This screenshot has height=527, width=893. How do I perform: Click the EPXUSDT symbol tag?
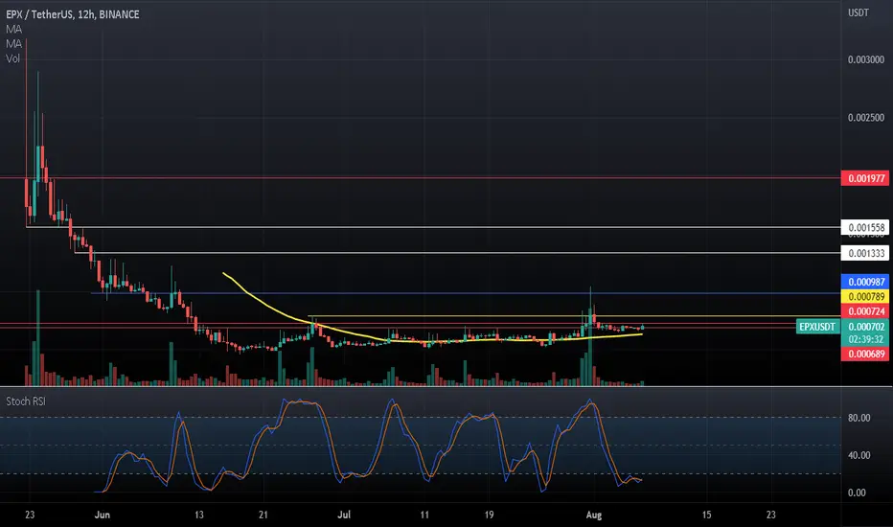tap(818, 327)
